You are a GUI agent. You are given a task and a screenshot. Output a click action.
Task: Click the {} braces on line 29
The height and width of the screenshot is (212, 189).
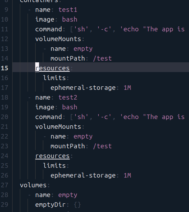(77, 205)
